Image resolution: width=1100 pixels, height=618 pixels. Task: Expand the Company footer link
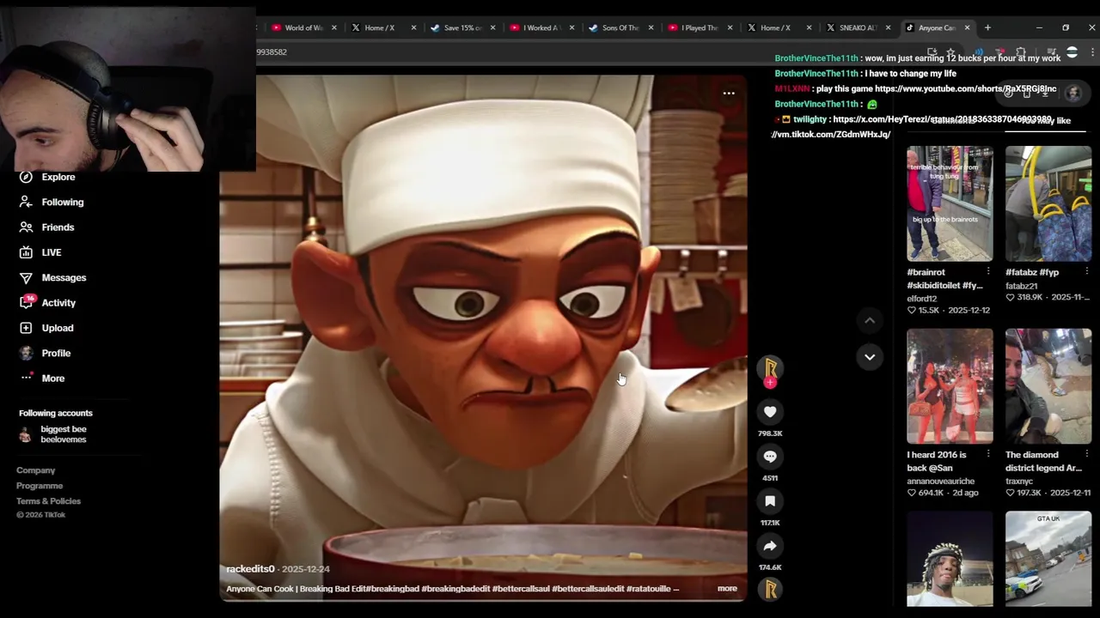pos(35,470)
